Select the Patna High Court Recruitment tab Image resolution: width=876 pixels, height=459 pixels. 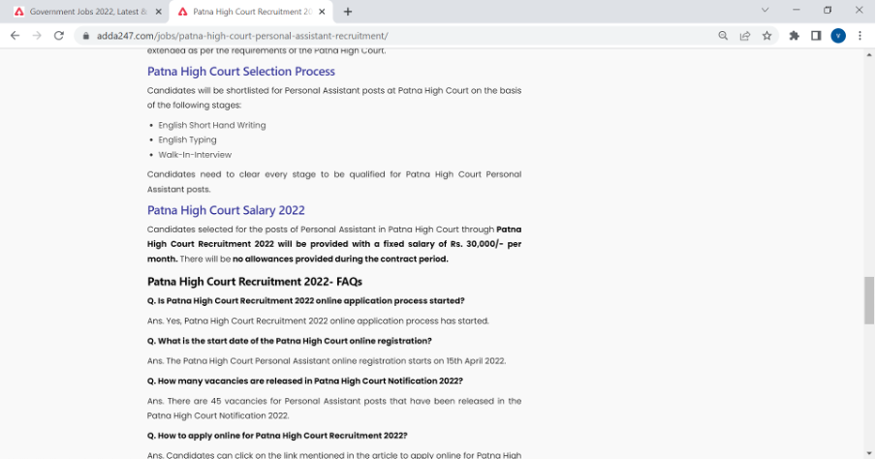(247, 12)
